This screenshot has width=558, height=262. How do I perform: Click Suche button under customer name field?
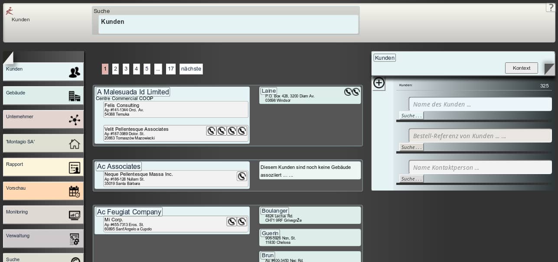pyautogui.click(x=411, y=116)
